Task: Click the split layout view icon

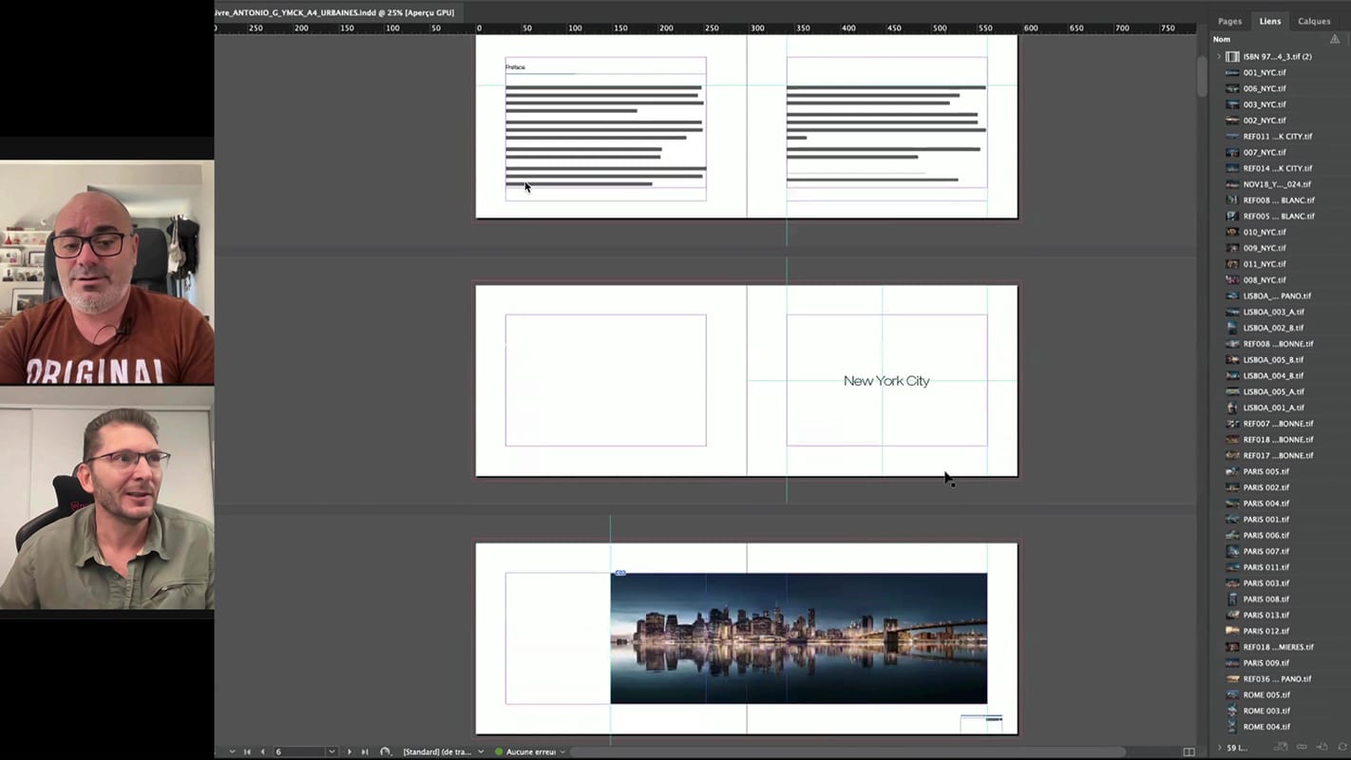Action: click(1189, 751)
